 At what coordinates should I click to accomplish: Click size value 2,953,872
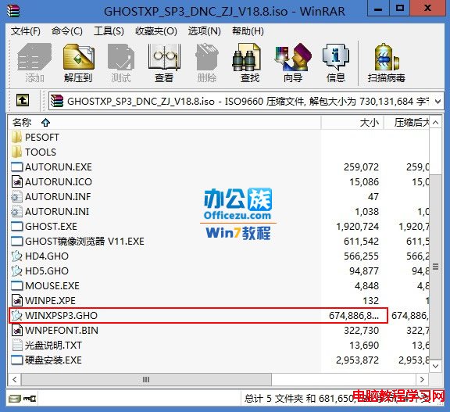[x=358, y=360]
